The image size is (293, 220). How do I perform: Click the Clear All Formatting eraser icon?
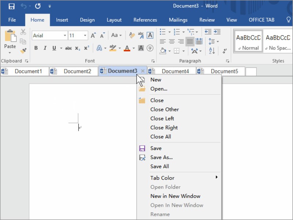tap(132, 36)
